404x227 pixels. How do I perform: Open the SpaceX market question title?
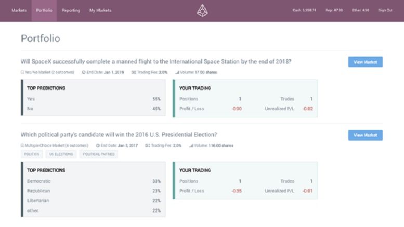tap(156, 61)
